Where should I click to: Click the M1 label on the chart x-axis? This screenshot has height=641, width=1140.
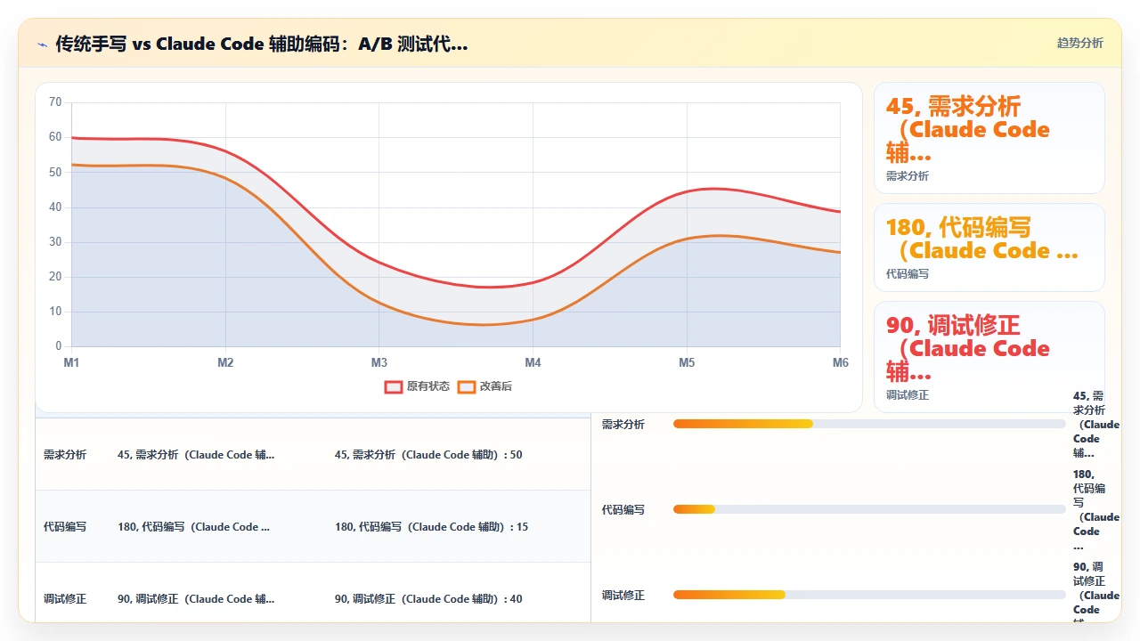tap(71, 363)
